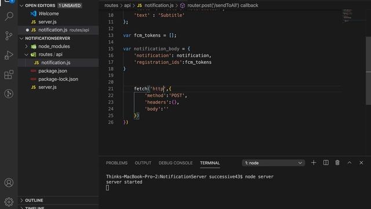Click the '1 UNSAVED' badge
Screen dimensions: 371x209
coord(70,5)
